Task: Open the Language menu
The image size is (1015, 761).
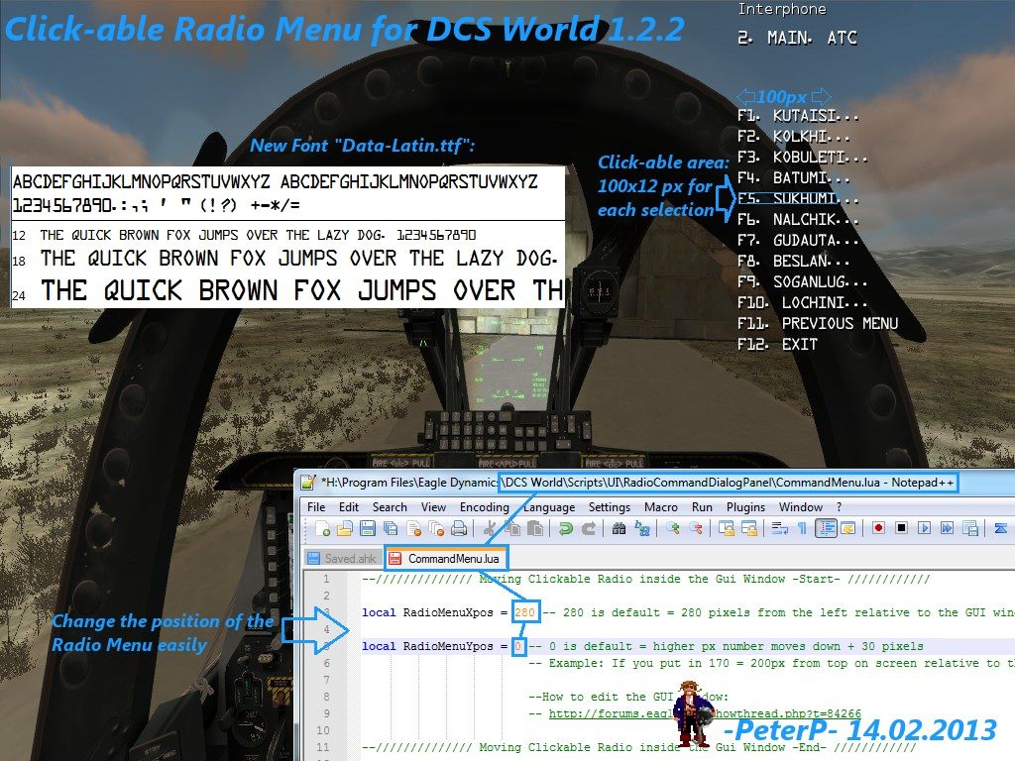Action: 550,507
